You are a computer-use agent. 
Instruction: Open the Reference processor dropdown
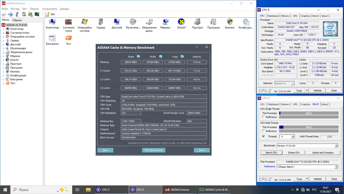(336, 167)
